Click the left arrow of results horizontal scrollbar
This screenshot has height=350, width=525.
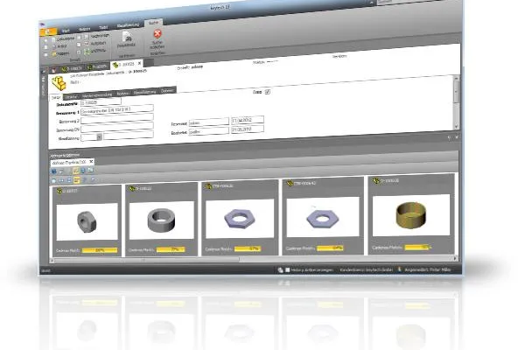coord(52,260)
